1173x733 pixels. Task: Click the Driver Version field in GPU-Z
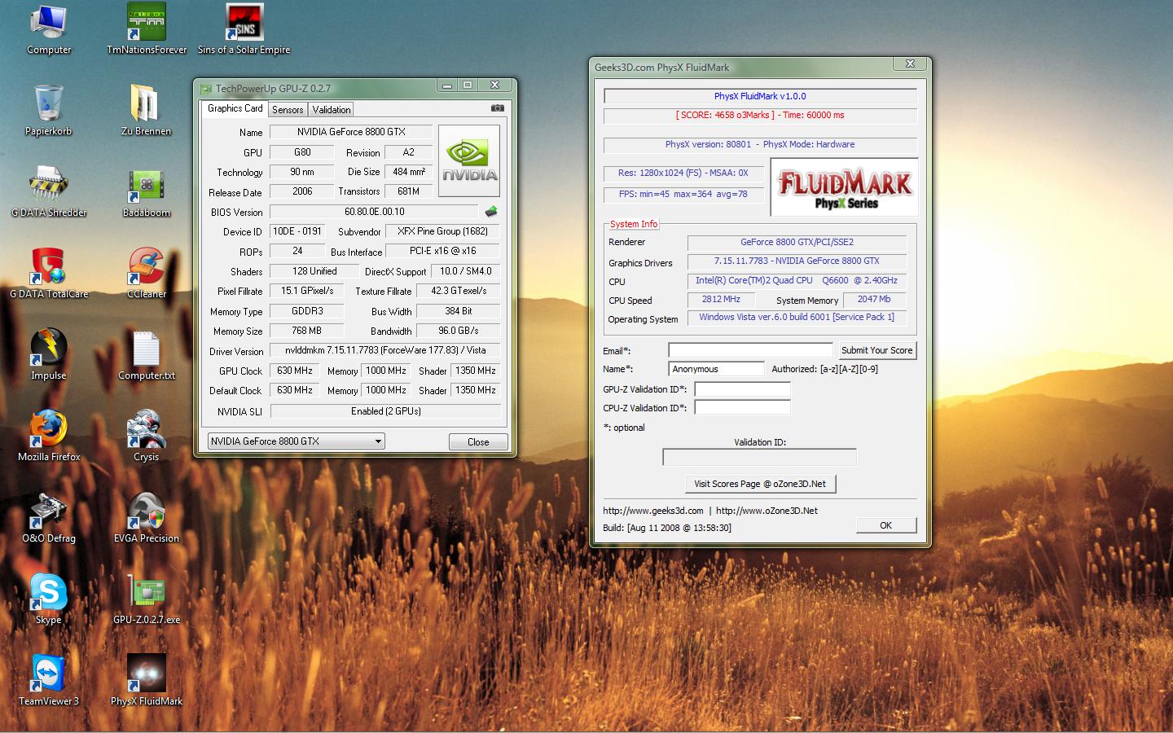(x=385, y=350)
